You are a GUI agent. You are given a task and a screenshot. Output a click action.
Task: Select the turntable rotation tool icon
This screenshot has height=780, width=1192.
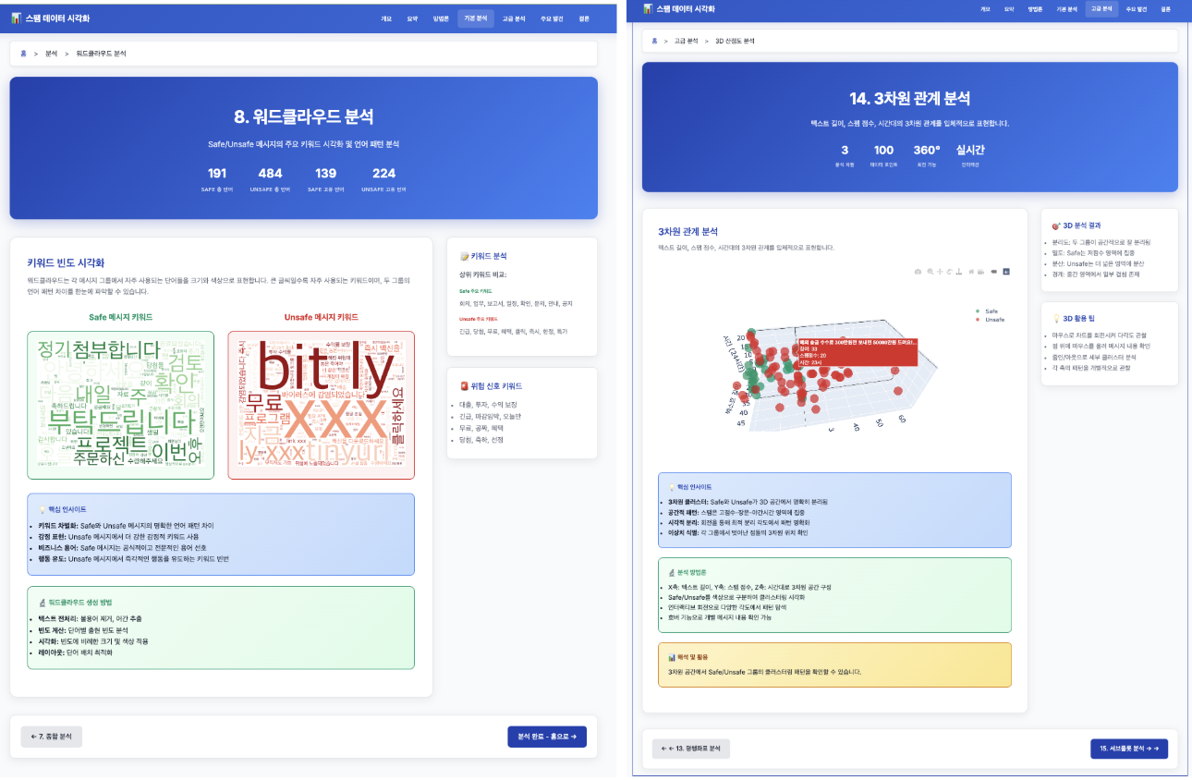click(x=960, y=272)
